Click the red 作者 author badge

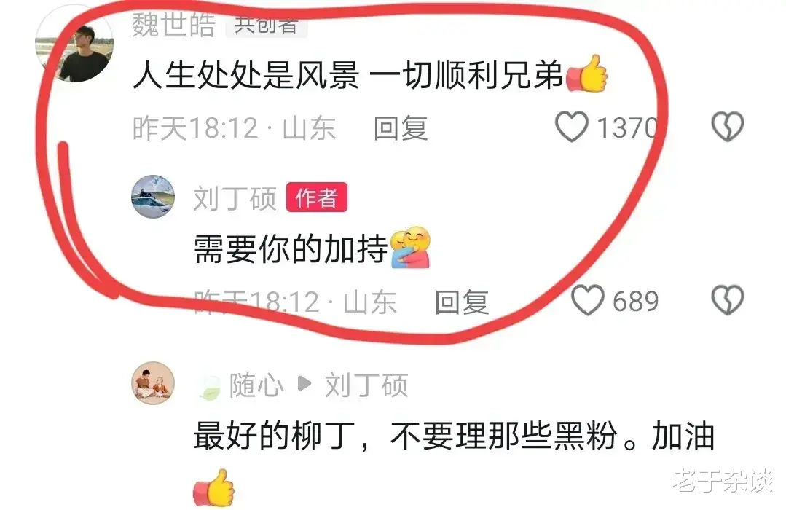(x=316, y=197)
